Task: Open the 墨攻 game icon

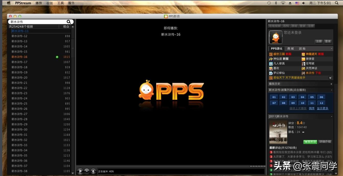Action: pyautogui.click(x=271, y=68)
